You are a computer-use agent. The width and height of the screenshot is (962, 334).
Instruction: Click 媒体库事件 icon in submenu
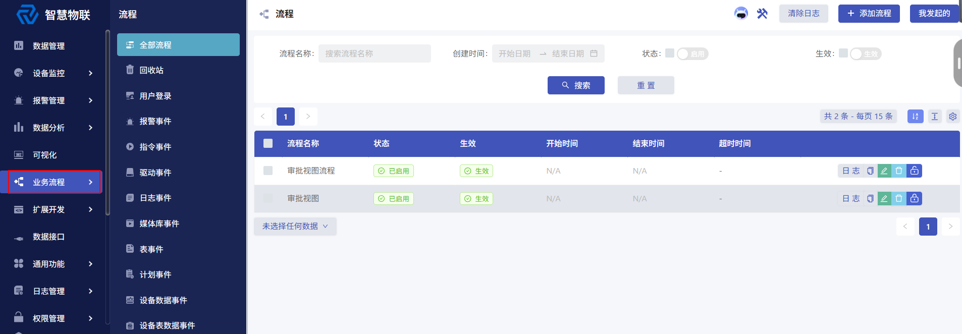[x=130, y=223]
